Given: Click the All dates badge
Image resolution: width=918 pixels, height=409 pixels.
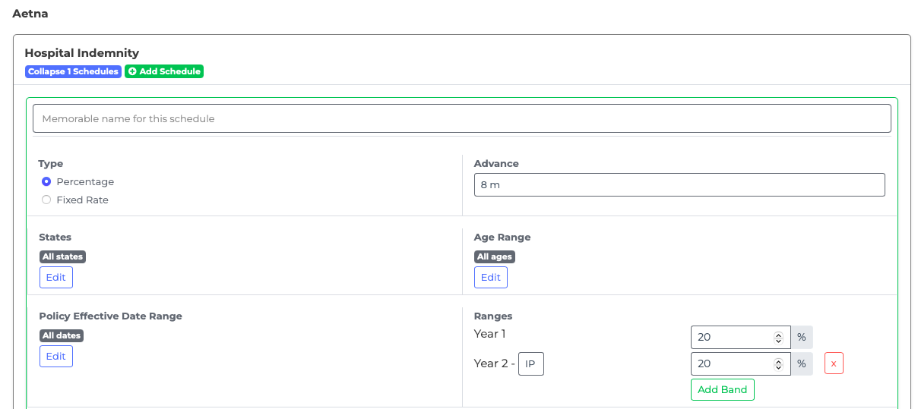Looking at the screenshot, I should (62, 335).
